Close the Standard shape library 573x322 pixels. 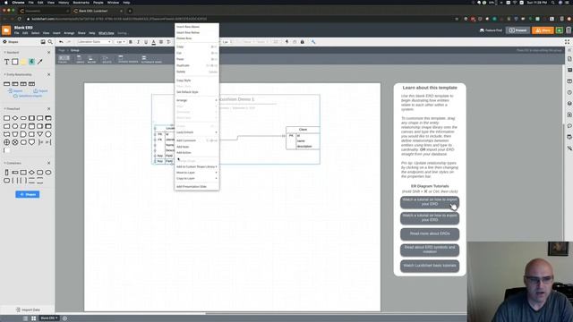point(49,53)
